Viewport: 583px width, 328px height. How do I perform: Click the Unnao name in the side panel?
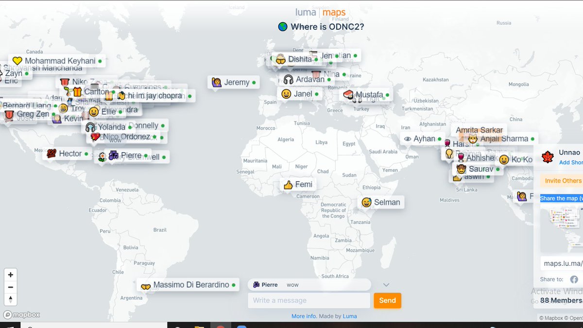pos(569,153)
